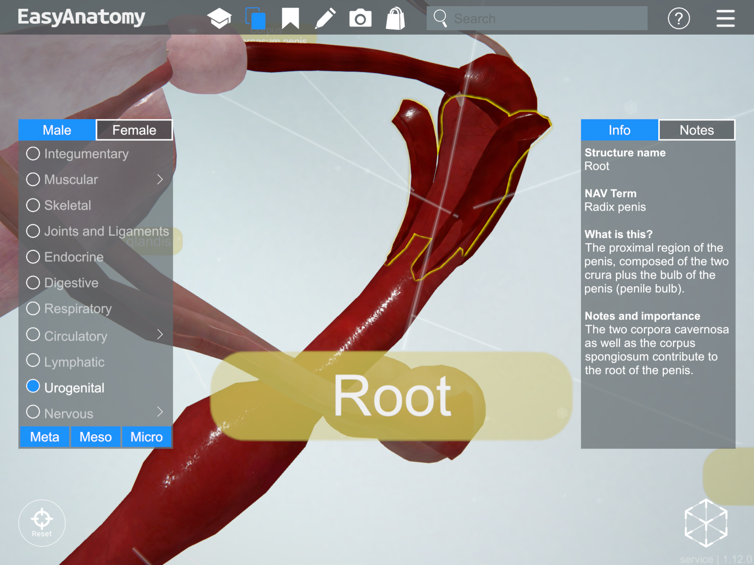Take a screenshot with the camera icon
The height and width of the screenshot is (565, 754).
tap(360, 19)
